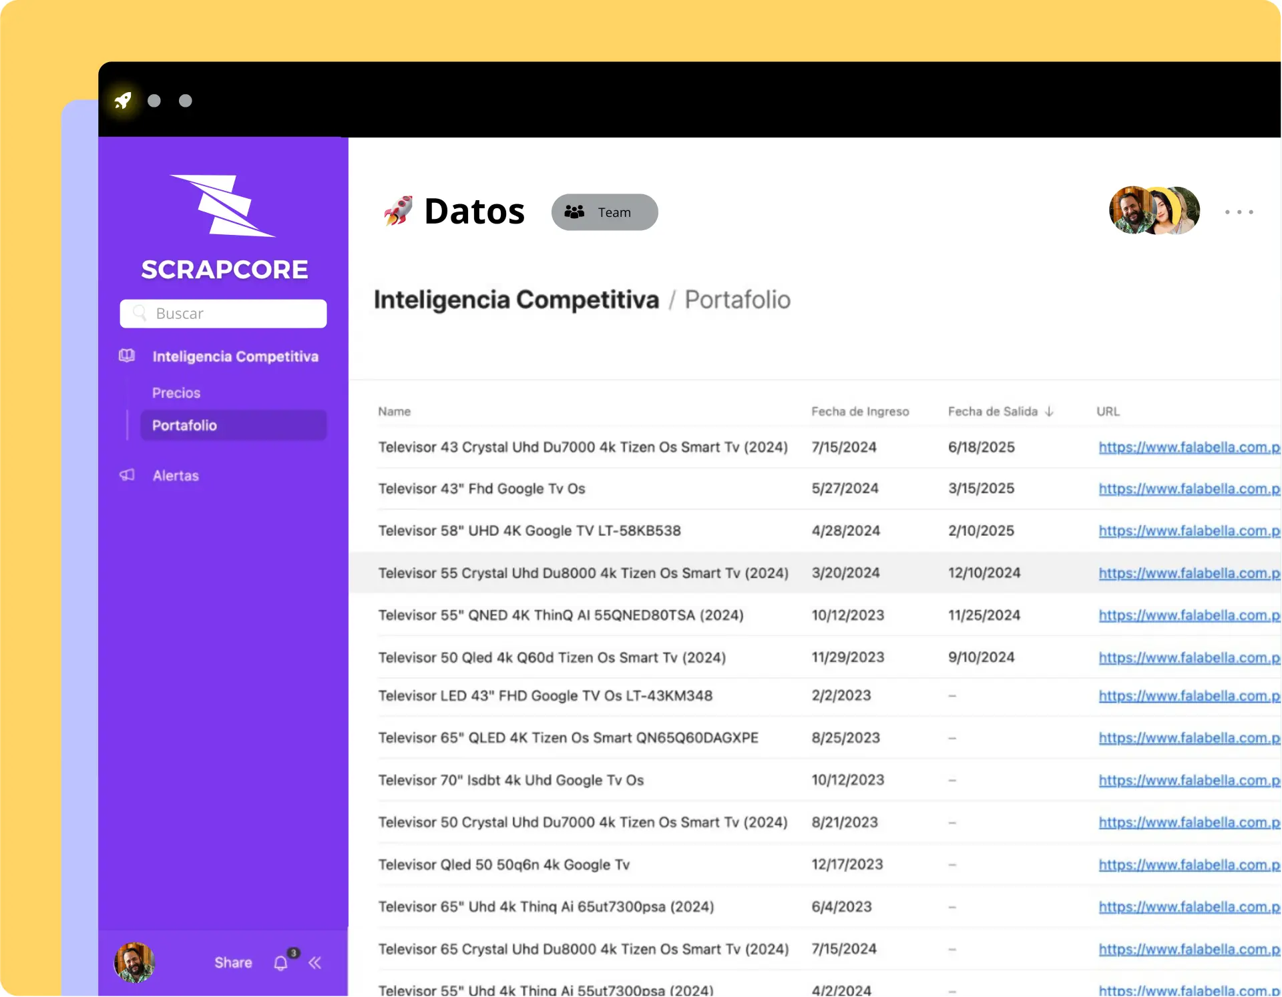Expand Inteligencia Competitiva in the sidebar
This screenshot has width=1282, height=997.
pyautogui.click(x=235, y=356)
